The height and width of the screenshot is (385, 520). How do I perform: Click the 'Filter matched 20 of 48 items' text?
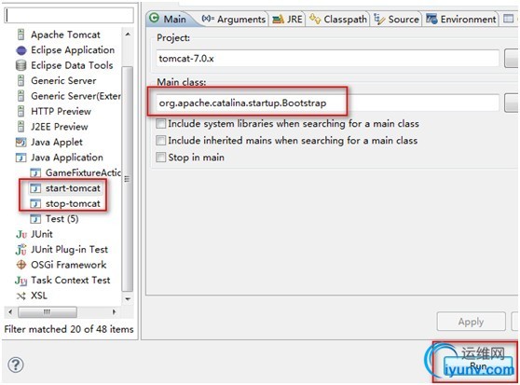click(x=69, y=329)
